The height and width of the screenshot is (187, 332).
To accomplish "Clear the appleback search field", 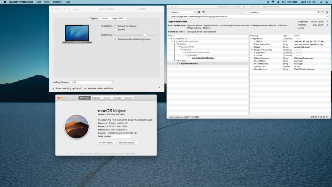I will pos(318,12).
